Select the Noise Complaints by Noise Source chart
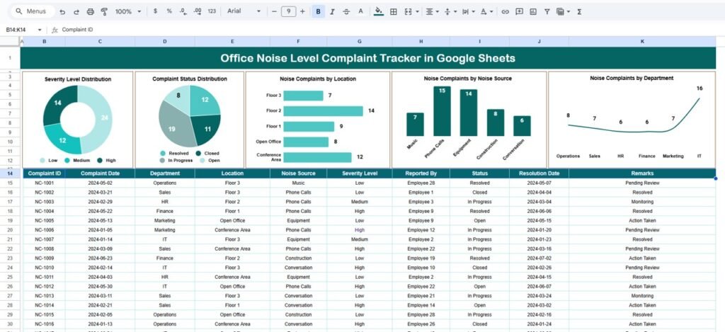Screen dimensions: 725x332 469,120
